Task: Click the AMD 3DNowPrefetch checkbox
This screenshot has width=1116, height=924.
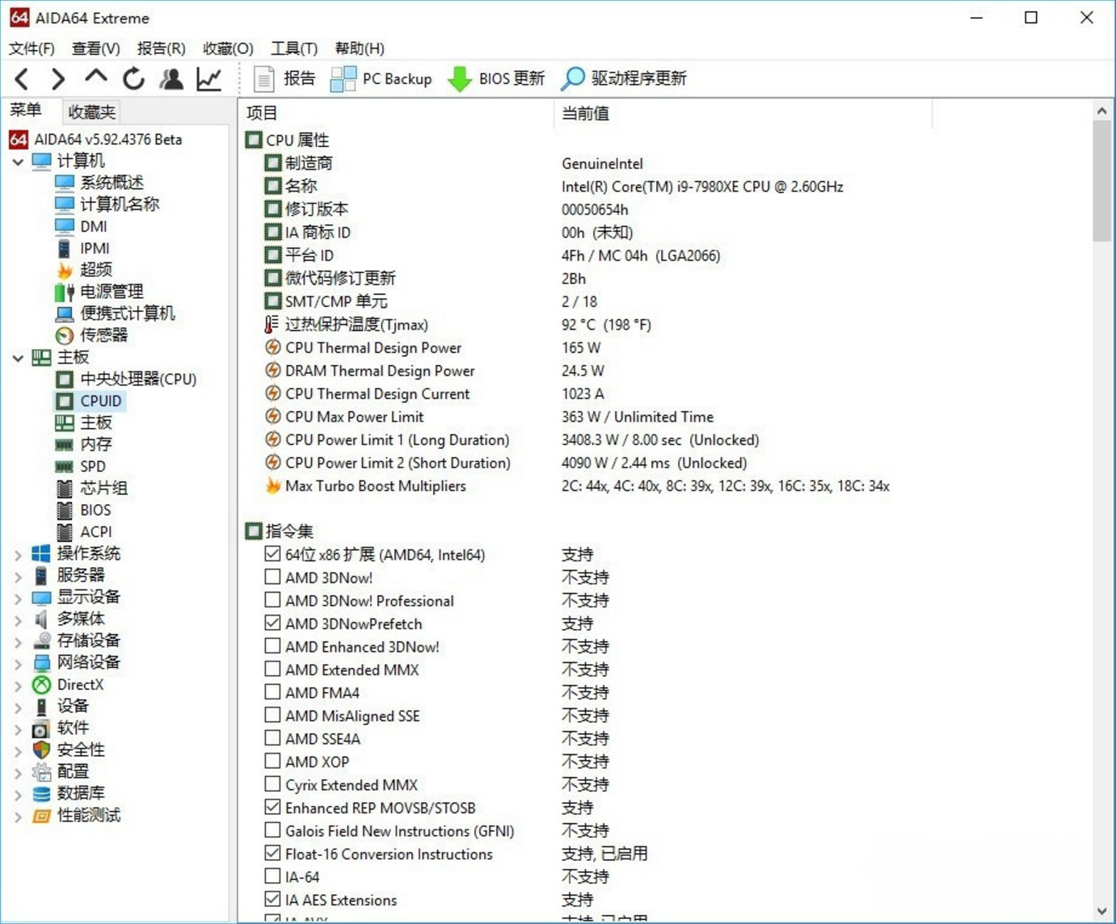Action: 272,623
